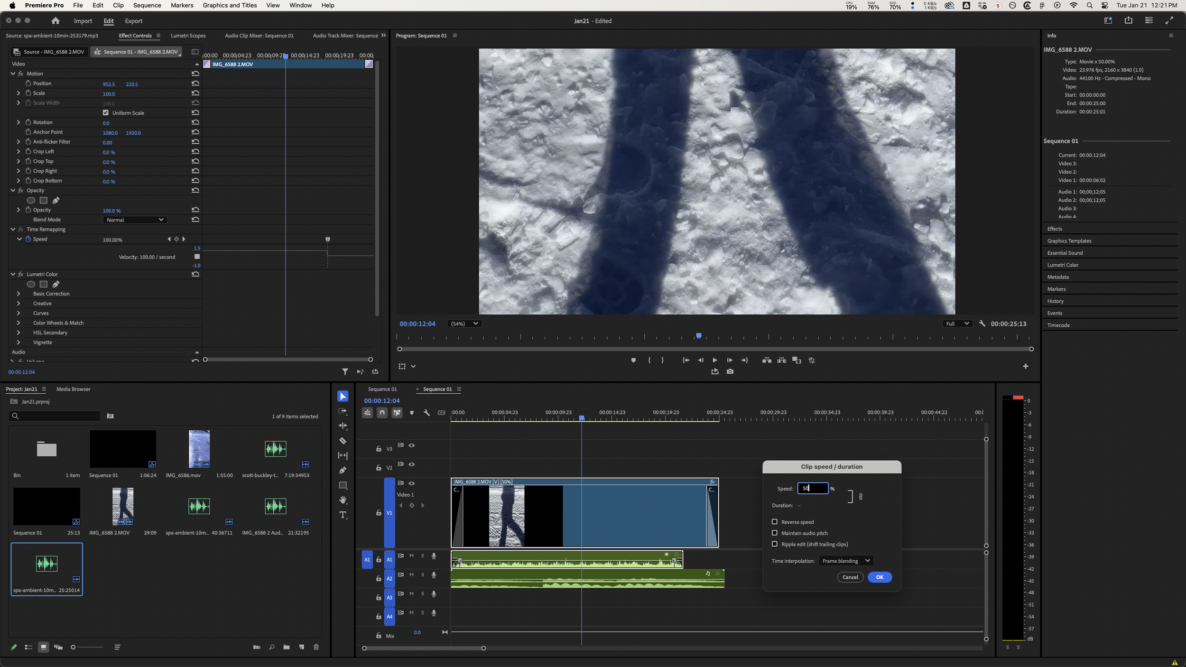The height and width of the screenshot is (667, 1186).
Task: Select the Slip tool
Action: (x=343, y=455)
